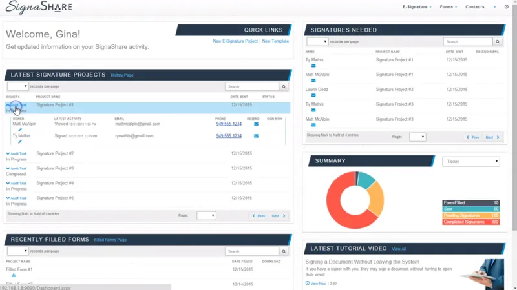This screenshot has width=517, height=290.
Task: Expand Audit Trail for Signature Project #2
Action: (x=16, y=153)
